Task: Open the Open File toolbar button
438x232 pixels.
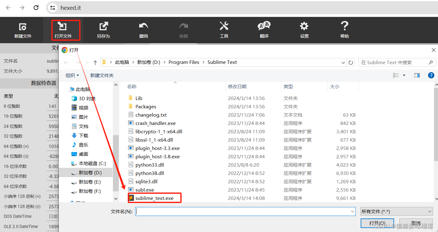Action: click(63, 30)
